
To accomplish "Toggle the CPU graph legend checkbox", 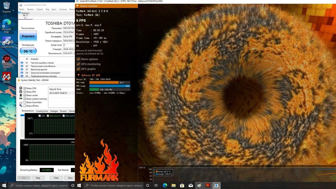I will [40, 116].
